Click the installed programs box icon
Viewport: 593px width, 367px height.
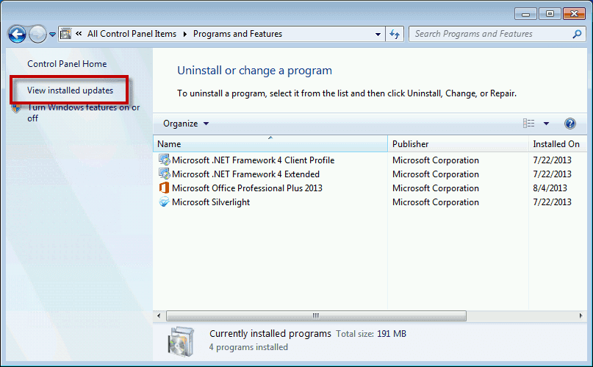(x=182, y=342)
